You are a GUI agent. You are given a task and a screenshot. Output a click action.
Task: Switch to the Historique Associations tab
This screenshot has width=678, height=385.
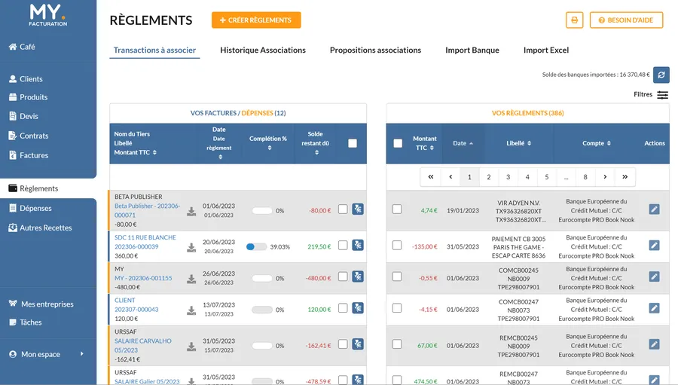click(x=263, y=50)
